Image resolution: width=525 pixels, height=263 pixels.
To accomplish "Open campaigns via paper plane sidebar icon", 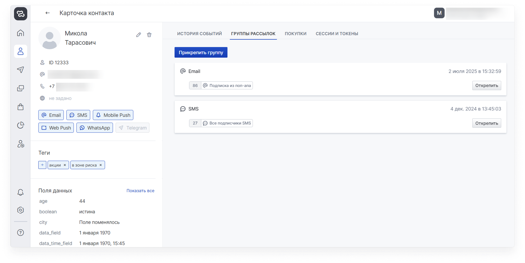I will tap(21, 70).
